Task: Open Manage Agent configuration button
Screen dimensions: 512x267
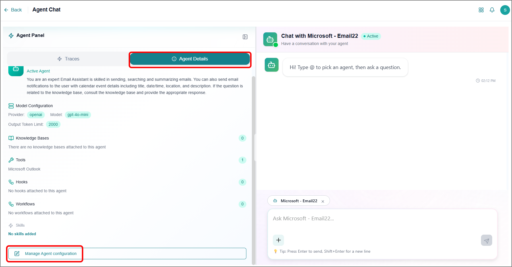Action: 127,254
